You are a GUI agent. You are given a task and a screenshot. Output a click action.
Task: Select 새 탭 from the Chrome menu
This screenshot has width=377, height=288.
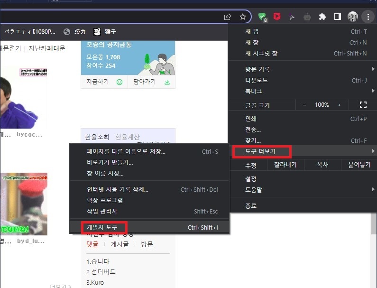pyautogui.click(x=303, y=31)
